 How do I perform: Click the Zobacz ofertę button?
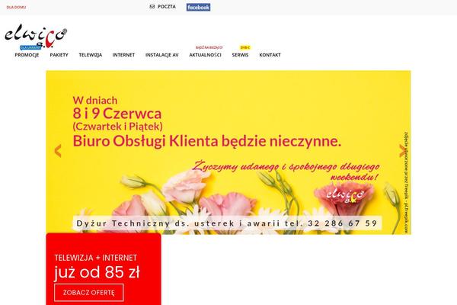coord(89,293)
